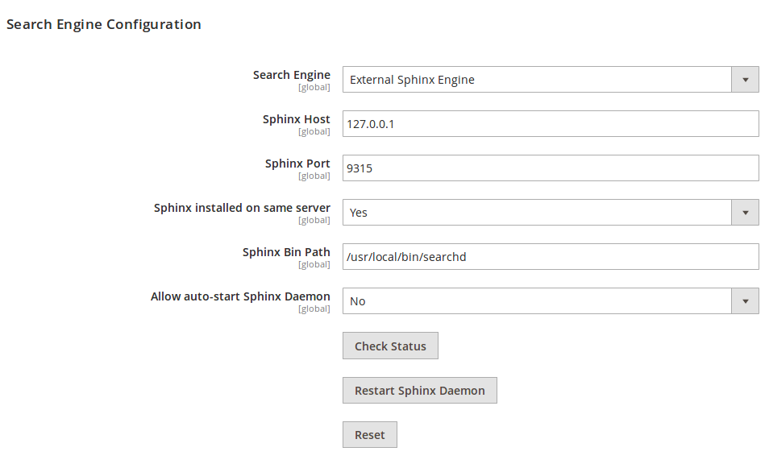Viewport: 769px width, 464px height.
Task: Click the Reset button
Action: tap(369, 434)
